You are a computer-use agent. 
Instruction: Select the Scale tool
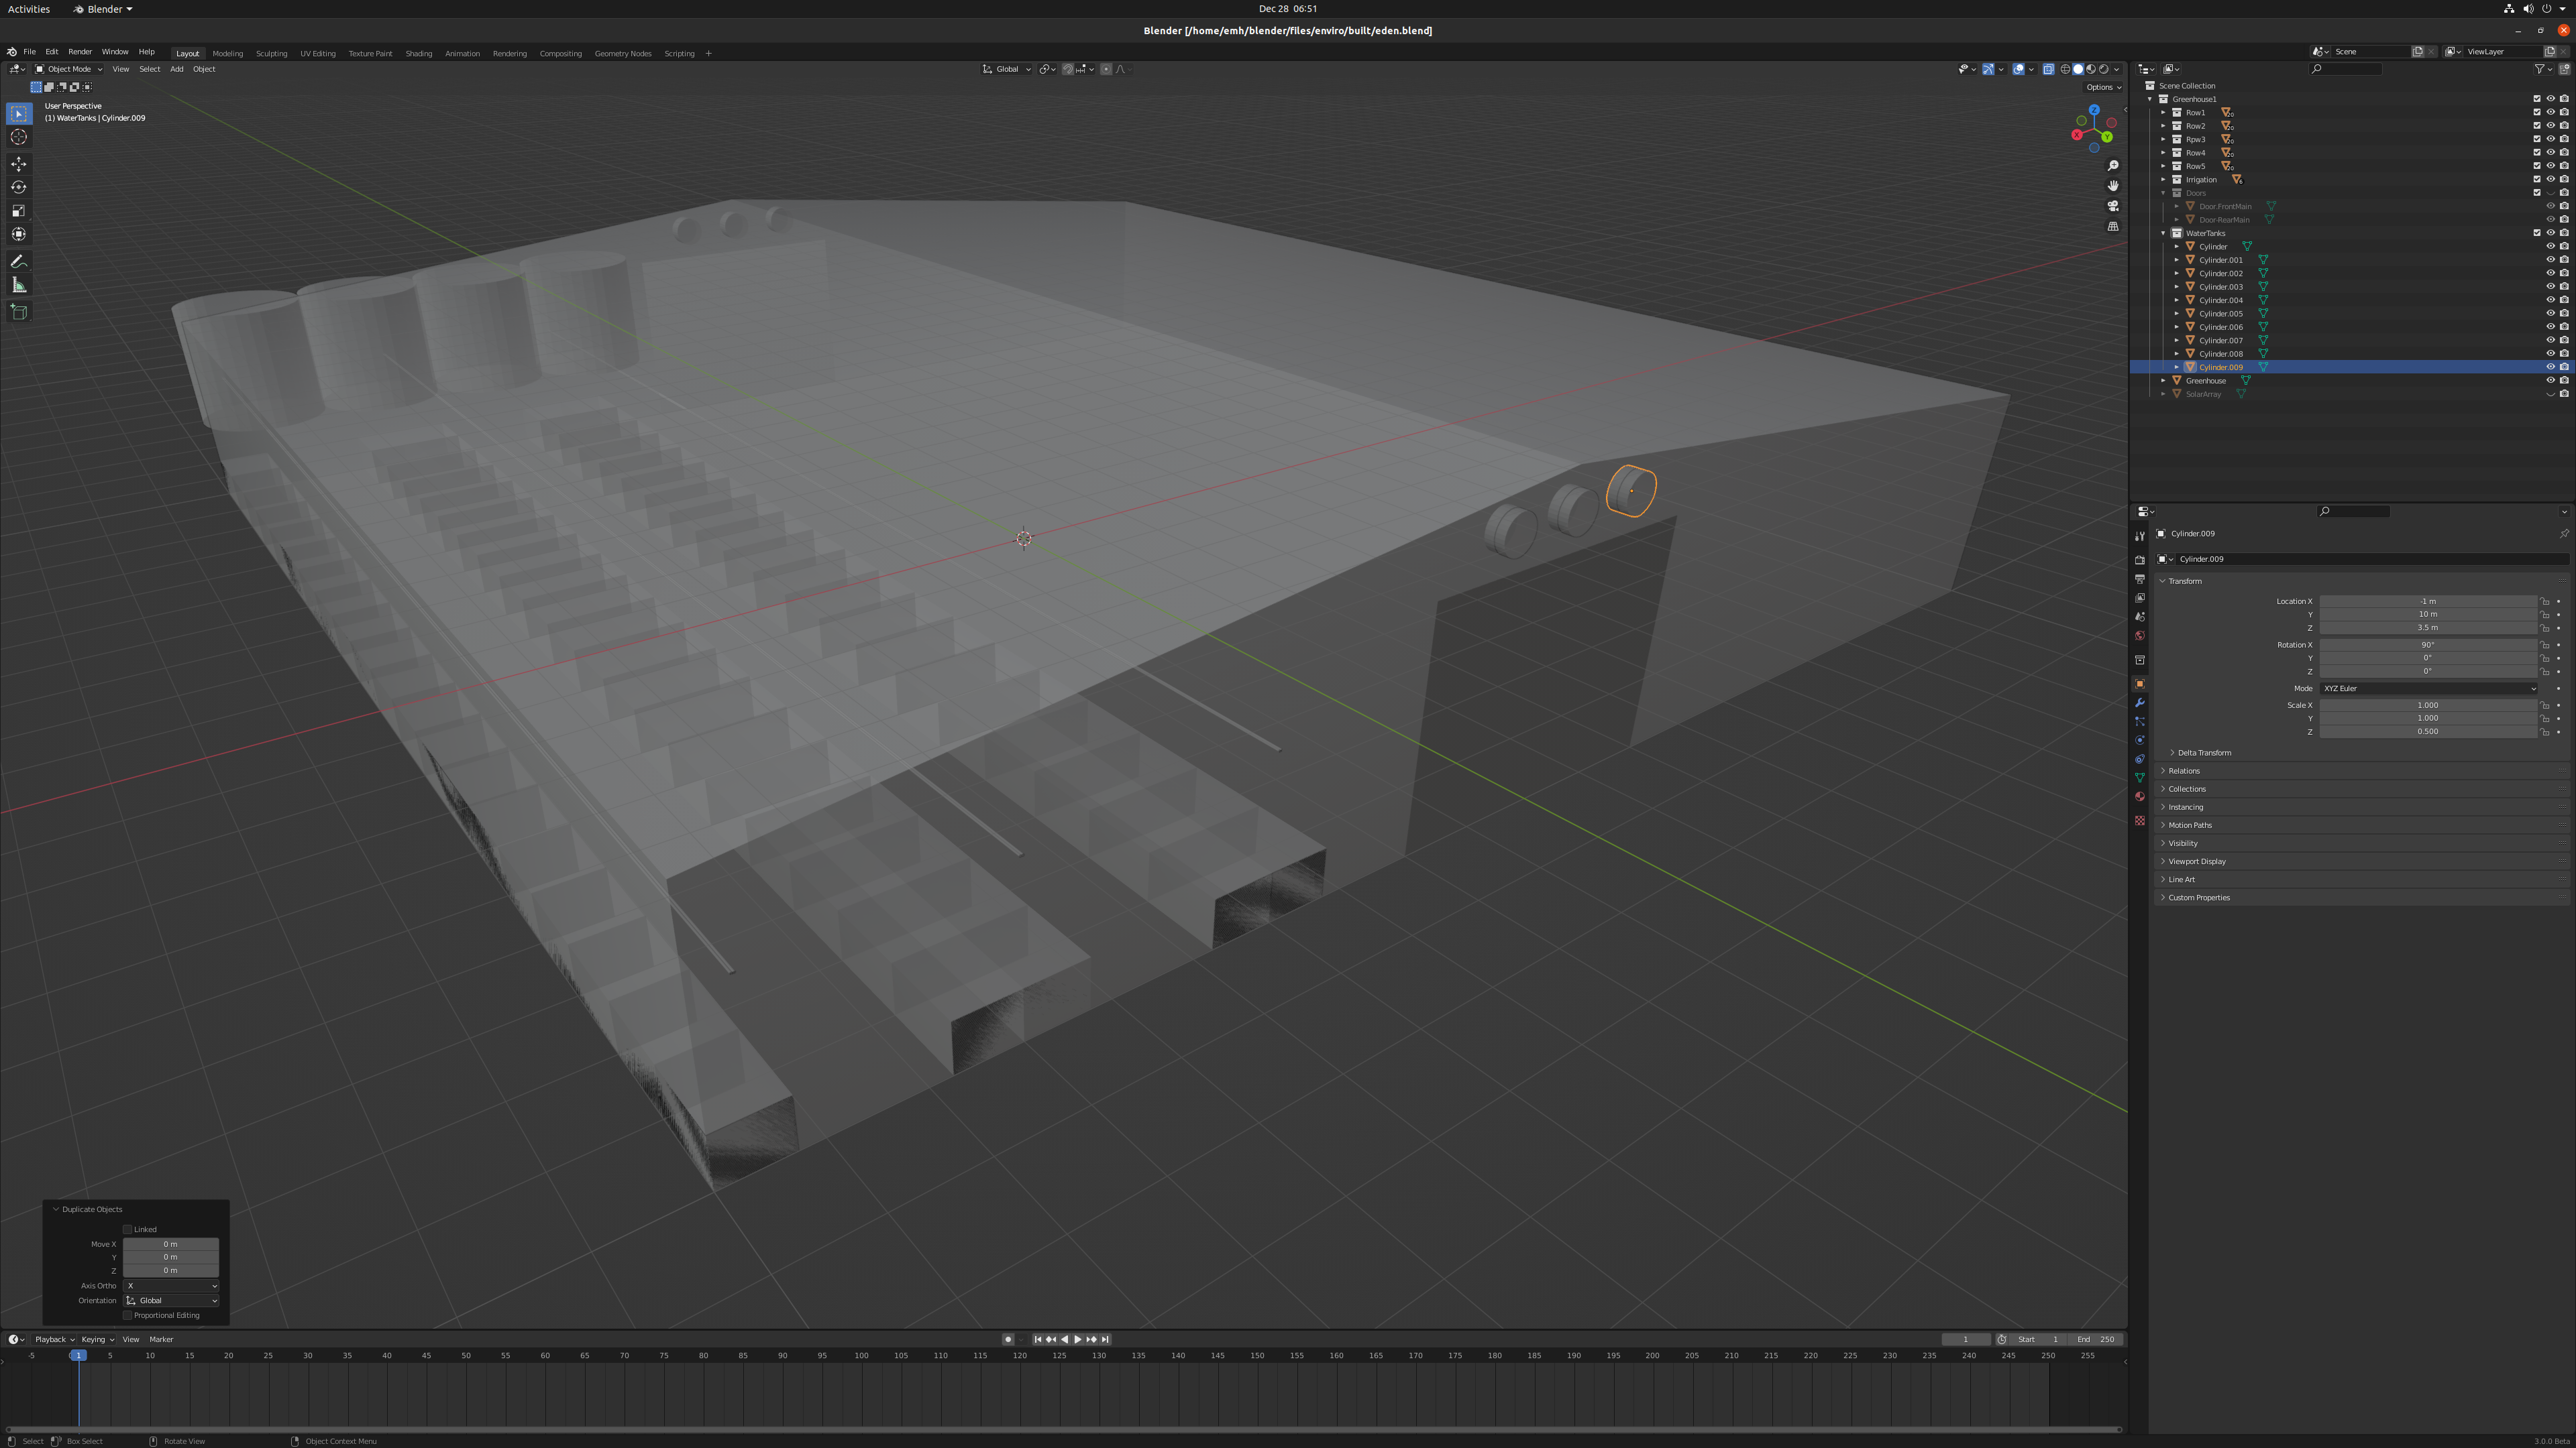click(x=19, y=211)
